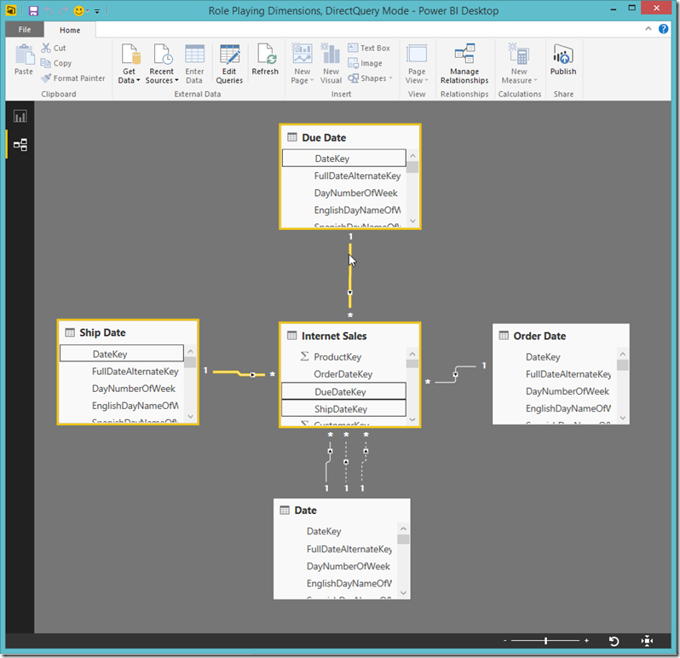Click the Copy icon
Screen dimensions: 680x658
tap(45, 63)
